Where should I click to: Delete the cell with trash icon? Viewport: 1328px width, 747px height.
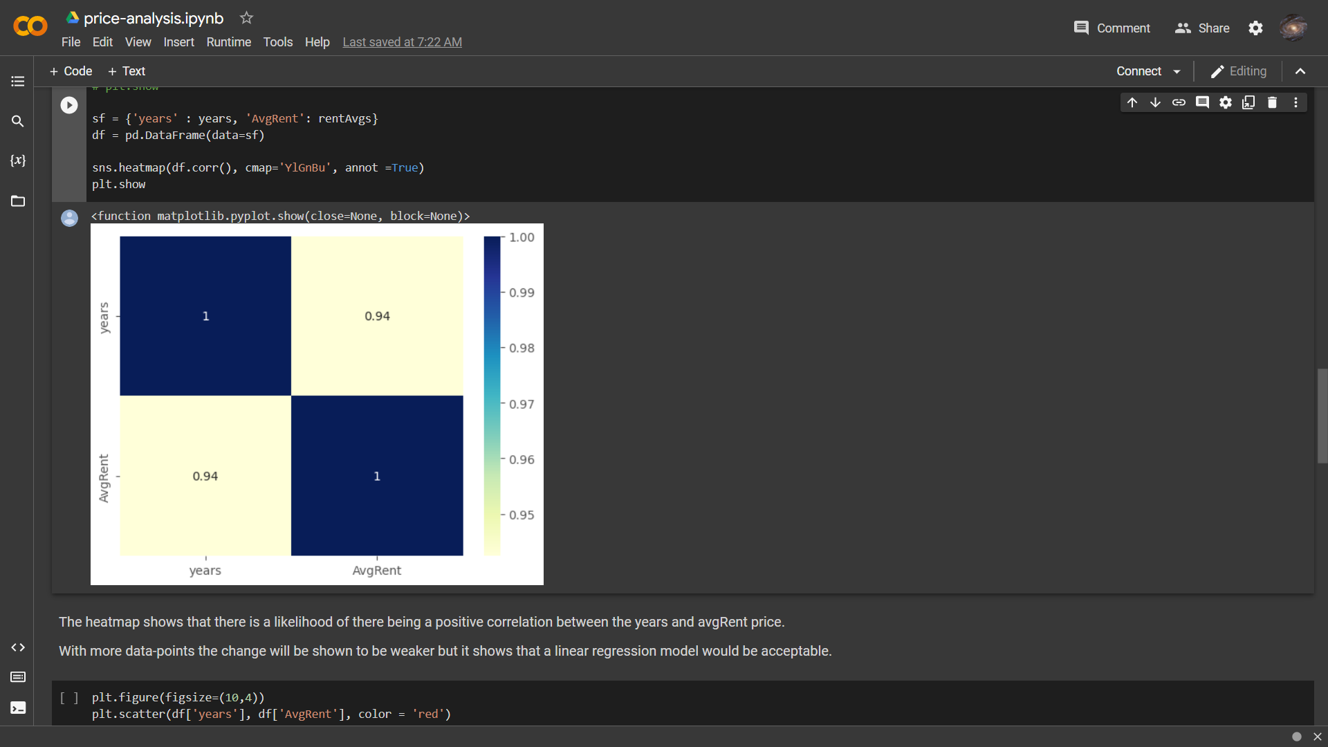click(x=1272, y=102)
